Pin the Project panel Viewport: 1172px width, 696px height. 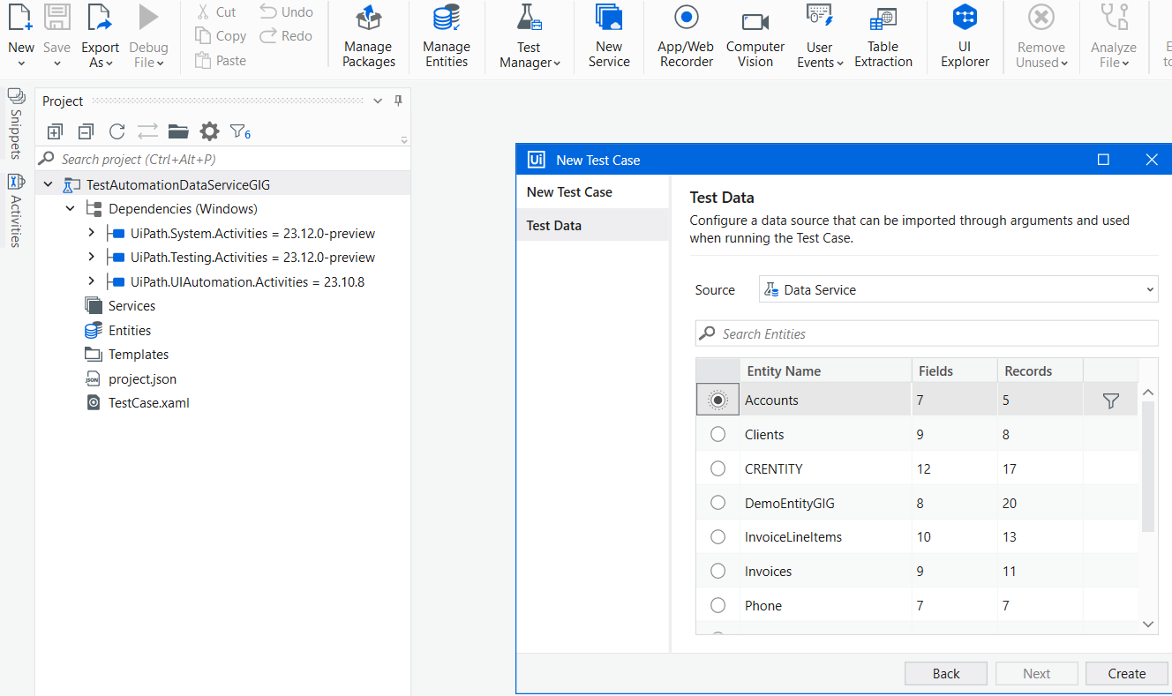point(398,101)
